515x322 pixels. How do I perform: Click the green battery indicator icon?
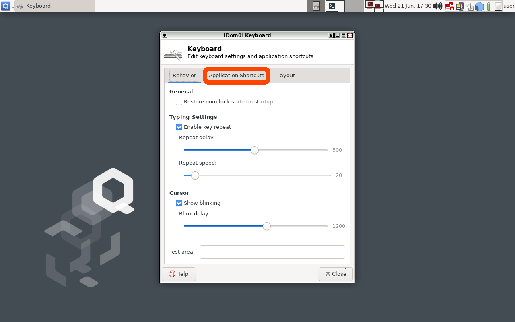click(x=489, y=6)
